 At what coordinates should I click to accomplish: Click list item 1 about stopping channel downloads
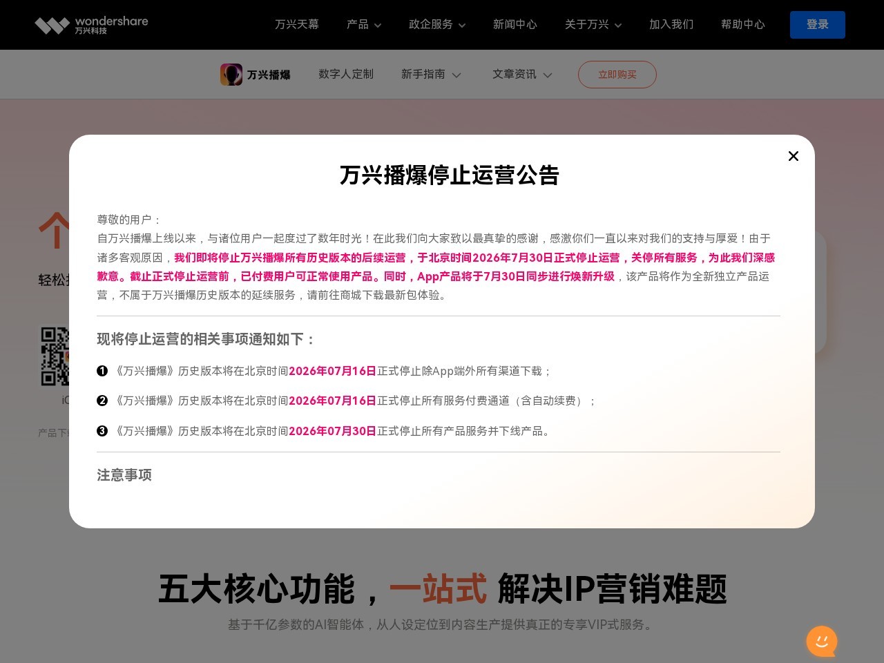tap(324, 371)
